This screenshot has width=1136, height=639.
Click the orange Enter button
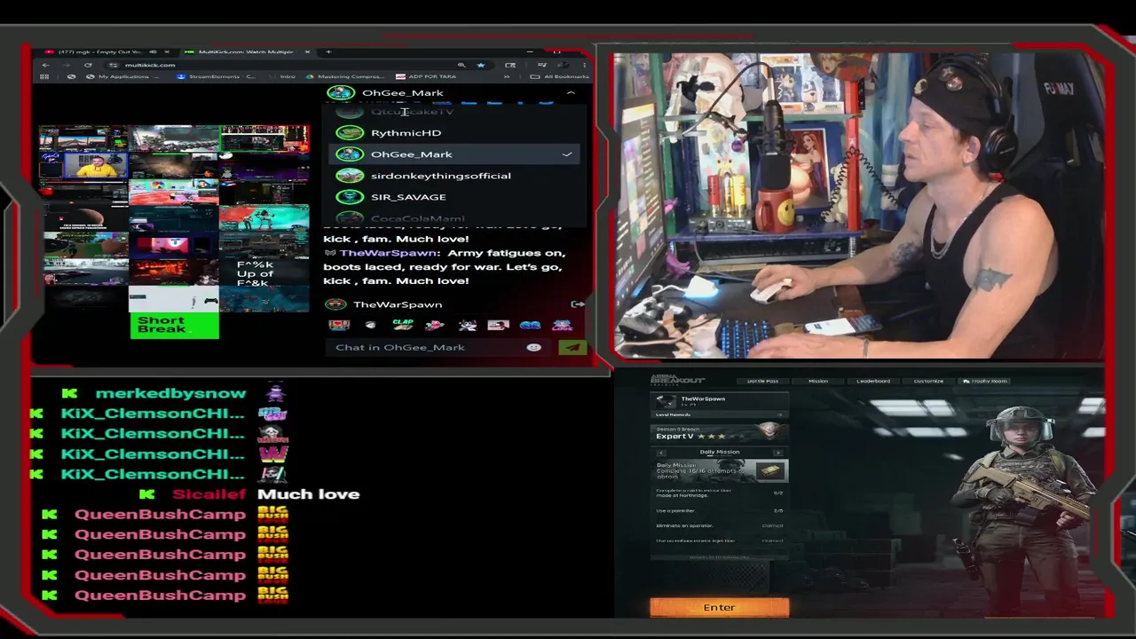[720, 608]
